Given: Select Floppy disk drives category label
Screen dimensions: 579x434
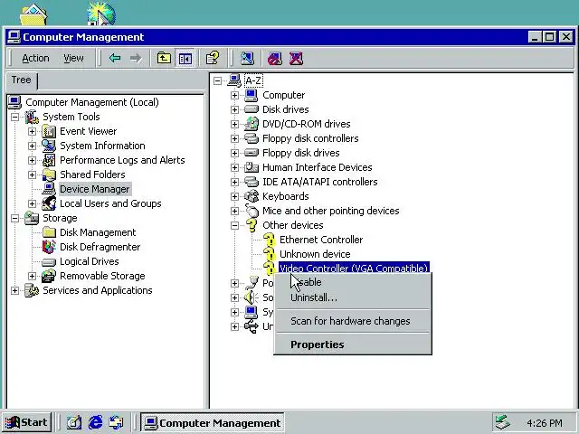Looking at the screenshot, I should tap(301, 153).
